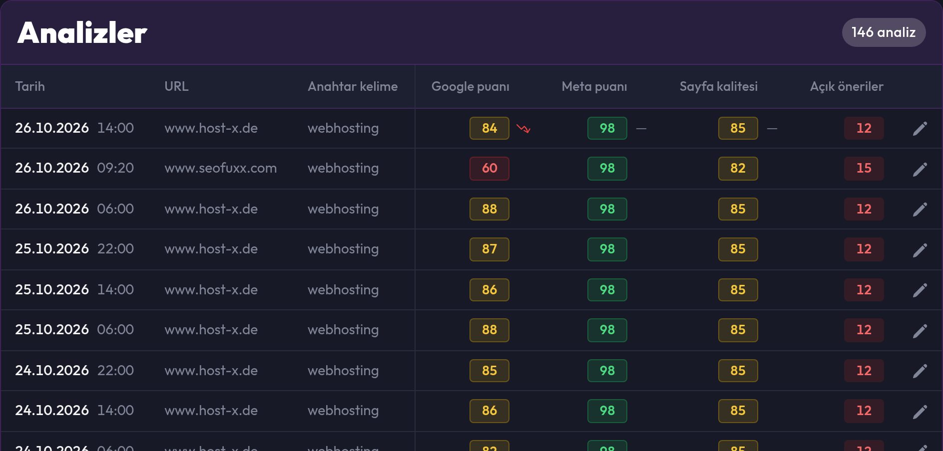Screen dimensions: 943x451
Task: Edit the 24.10.2026 14:00 analysis
Action: pos(920,412)
